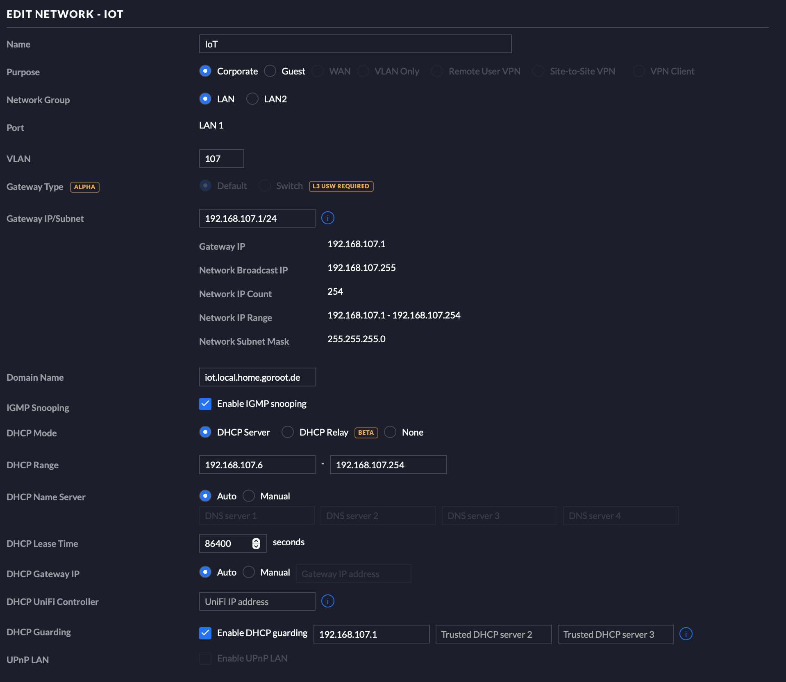
Task: Click the DNS server 3 field
Action: (x=500, y=515)
